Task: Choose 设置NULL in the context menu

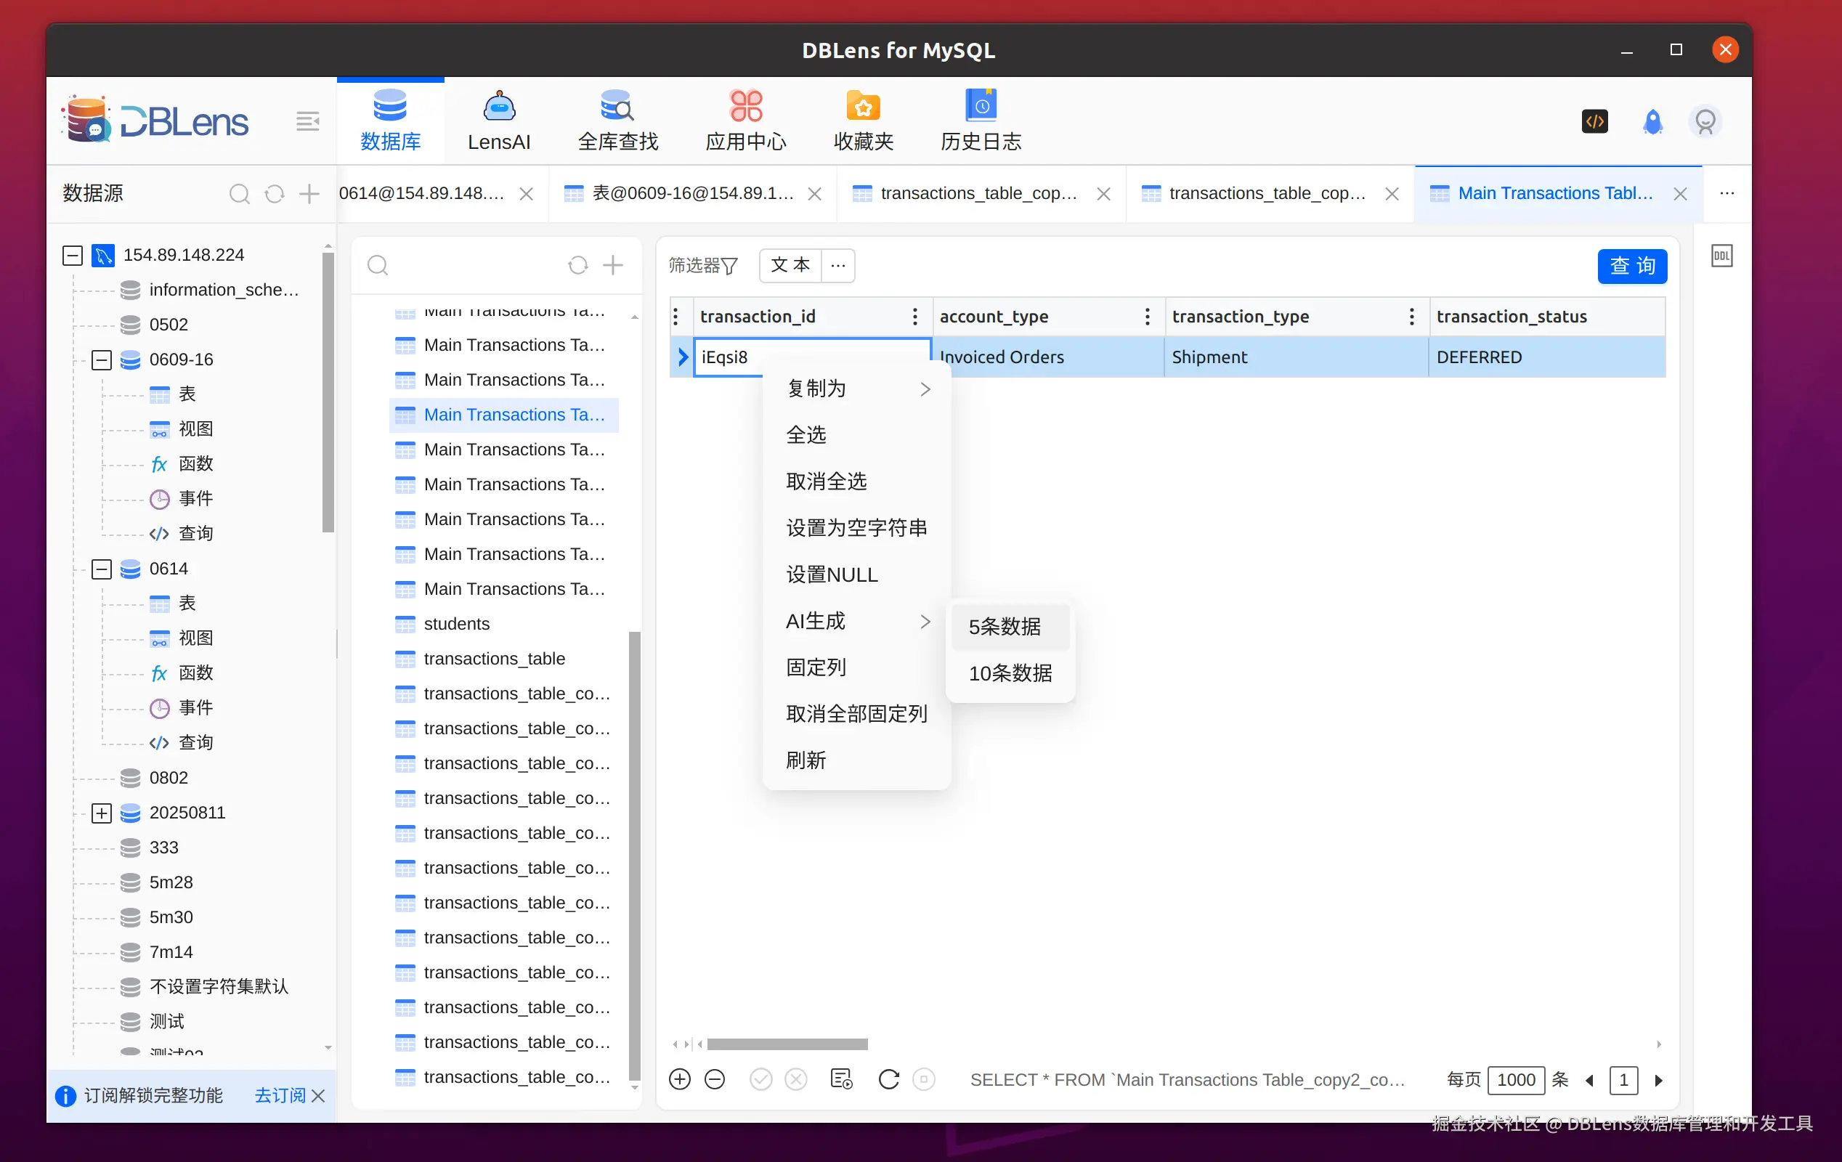Action: coord(832,574)
